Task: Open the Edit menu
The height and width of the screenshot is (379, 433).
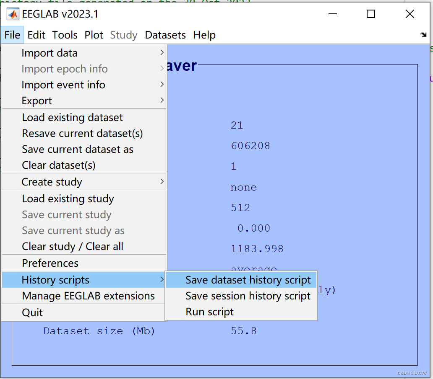Action: tap(36, 35)
